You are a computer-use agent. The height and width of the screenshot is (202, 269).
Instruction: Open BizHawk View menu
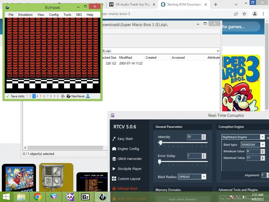pyautogui.click(x=41, y=15)
